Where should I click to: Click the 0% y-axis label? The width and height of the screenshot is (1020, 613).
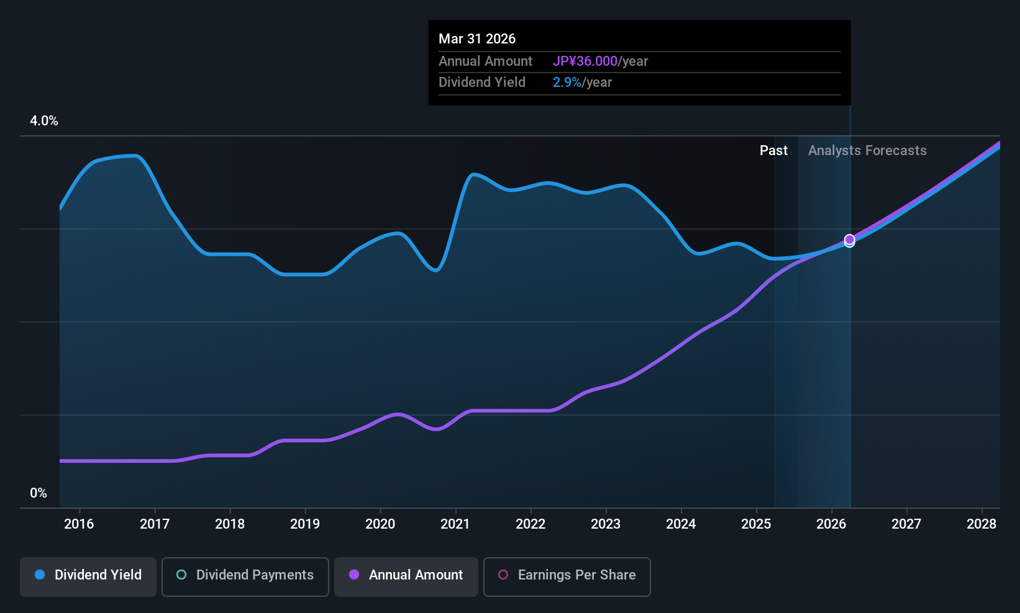(39, 493)
